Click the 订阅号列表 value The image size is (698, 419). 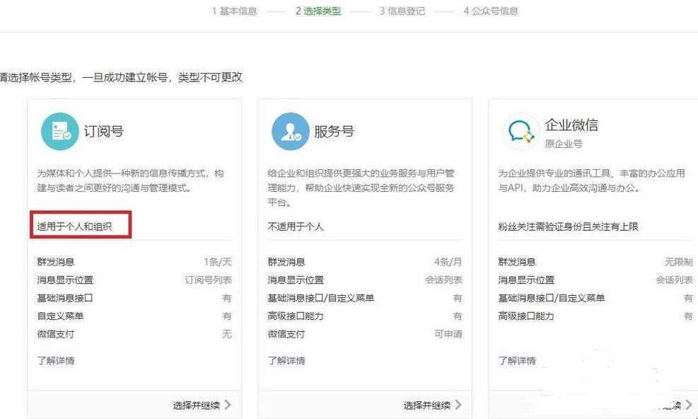tap(209, 280)
